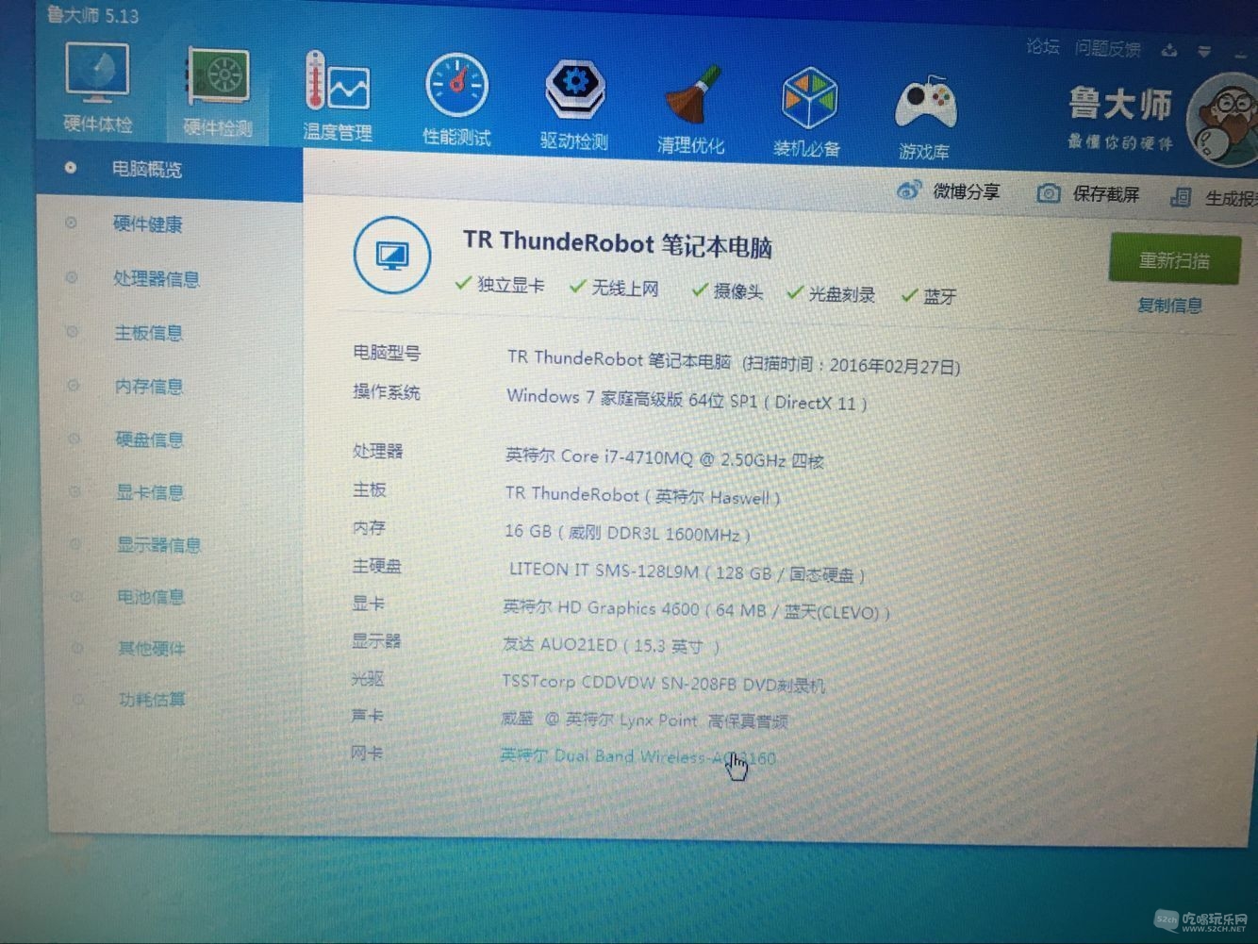This screenshot has width=1258, height=944.
Task: Click the round computer monitor icon
Action: [391, 255]
